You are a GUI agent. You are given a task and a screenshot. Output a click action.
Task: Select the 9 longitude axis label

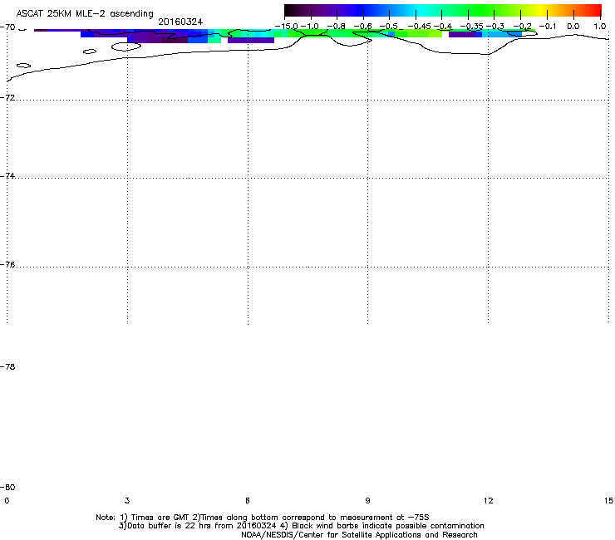coord(367,500)
